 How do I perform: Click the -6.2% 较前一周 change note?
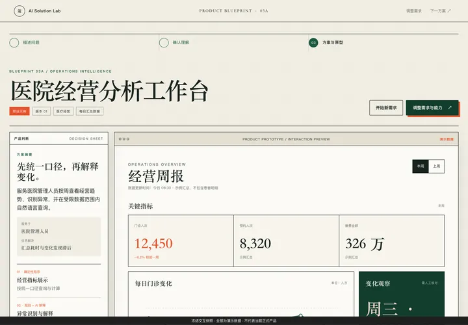pos(146,257)
